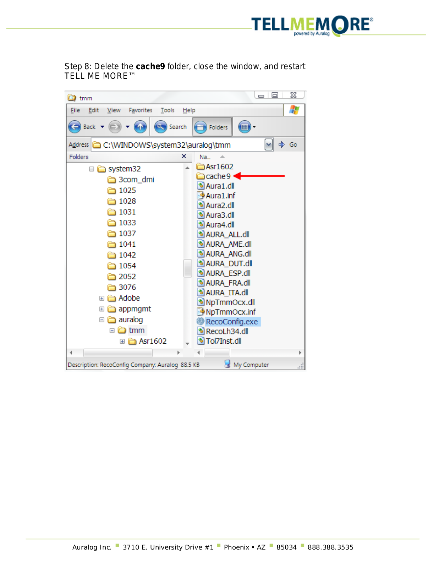Click the Aura4.dll file icon
Viewport: 439px width, 568px height.
pos(201,224)
